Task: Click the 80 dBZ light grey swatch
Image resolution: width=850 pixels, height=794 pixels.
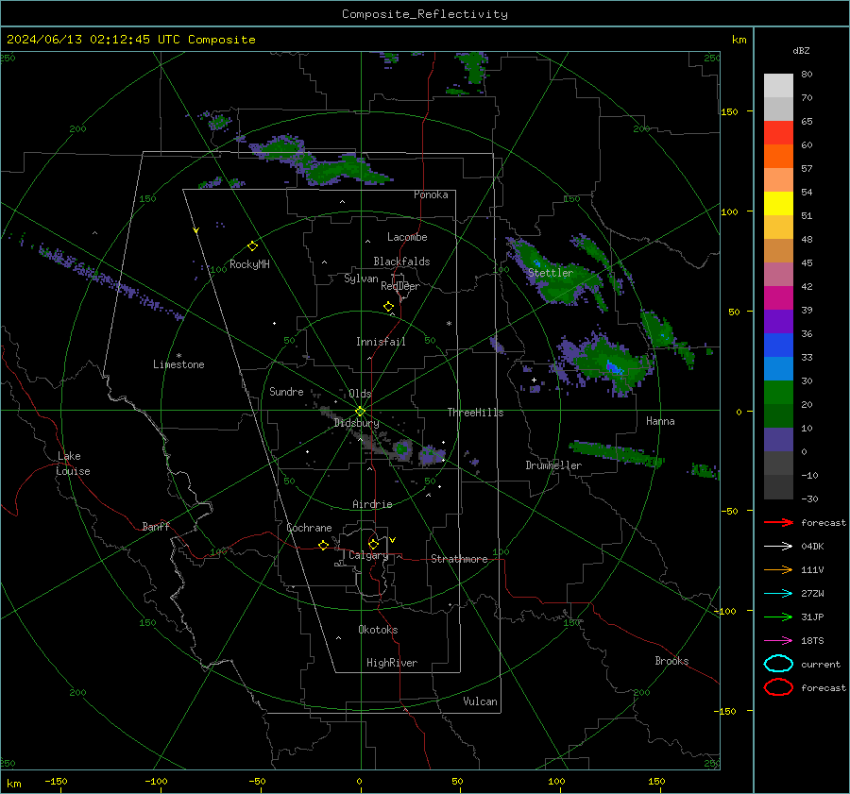Action: [x=778, y=85]
